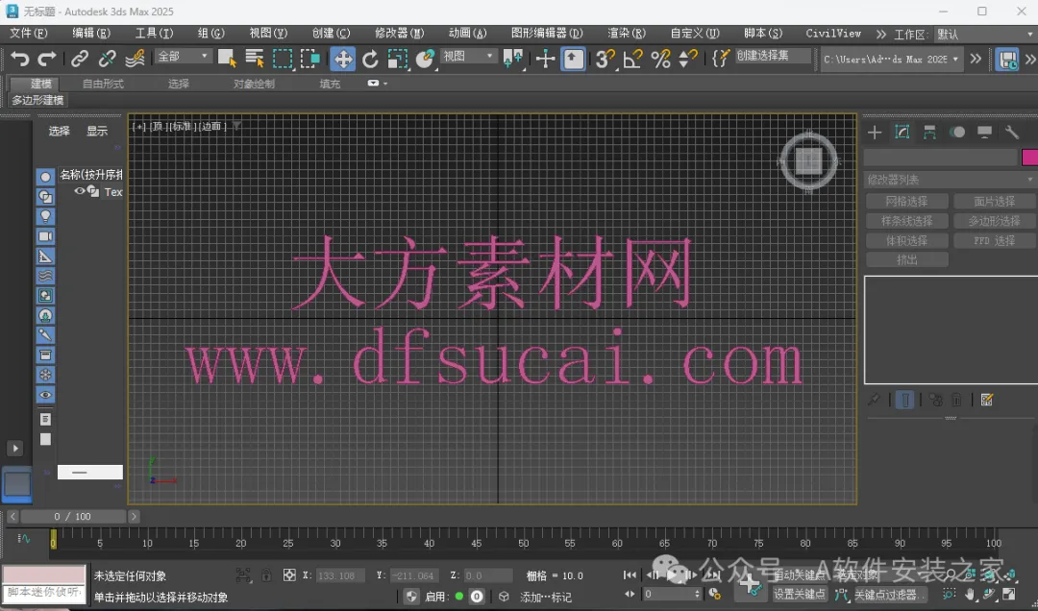Expand the main toolbar overflow chevrons

pyautogui.click(x=976, y=59)
